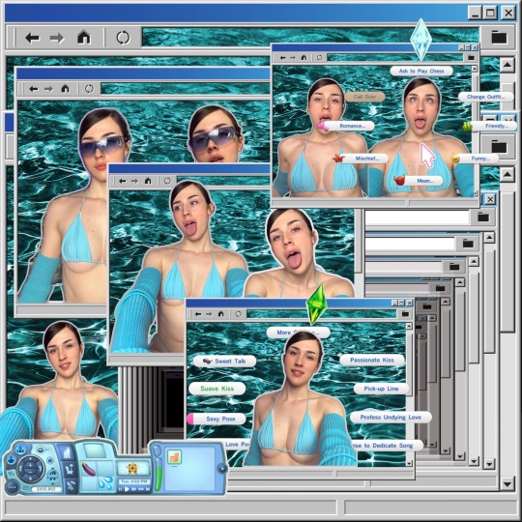Screen dimensions: 522x522
Task: Choose the Passionate Kiss interaction
Action: tap(372, 360)
